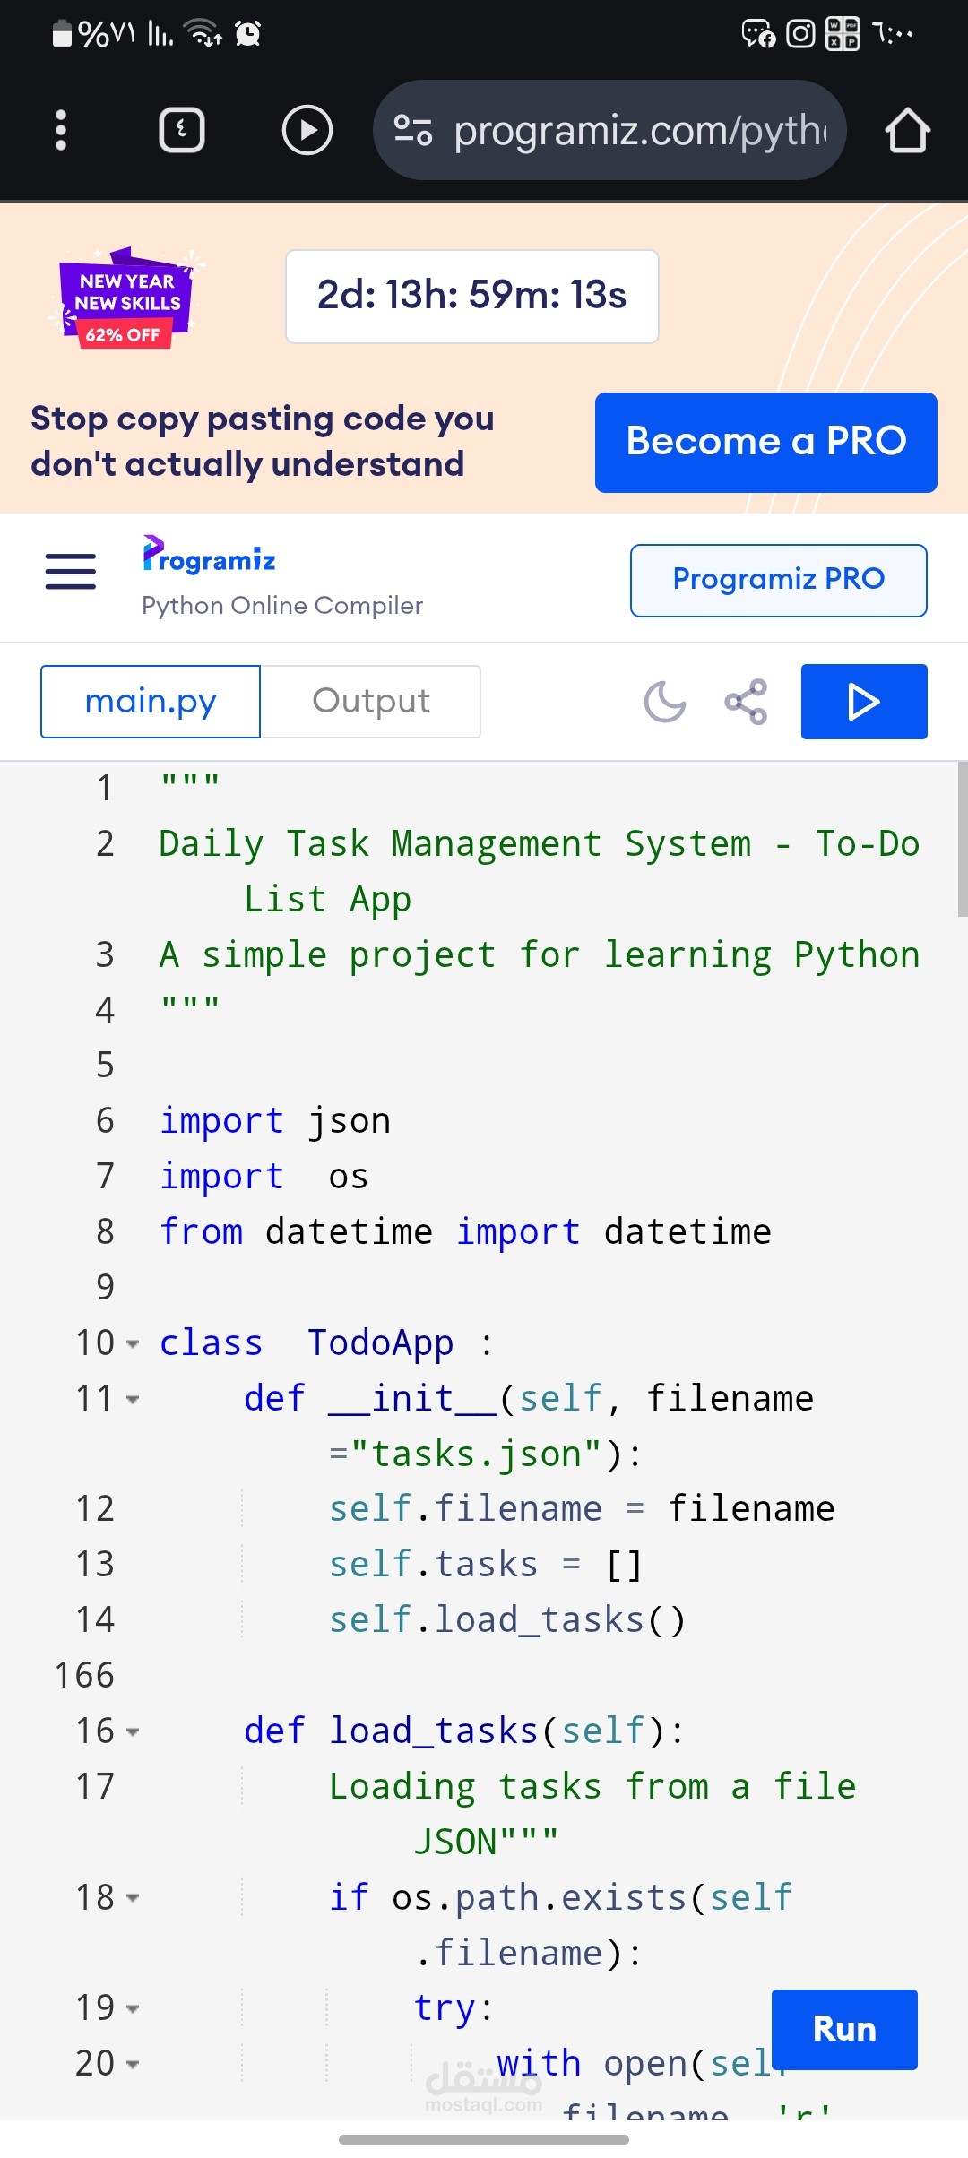
Task: Click 'Python Online Compiler' subtitle text
Action: click(x=282, y=606)
